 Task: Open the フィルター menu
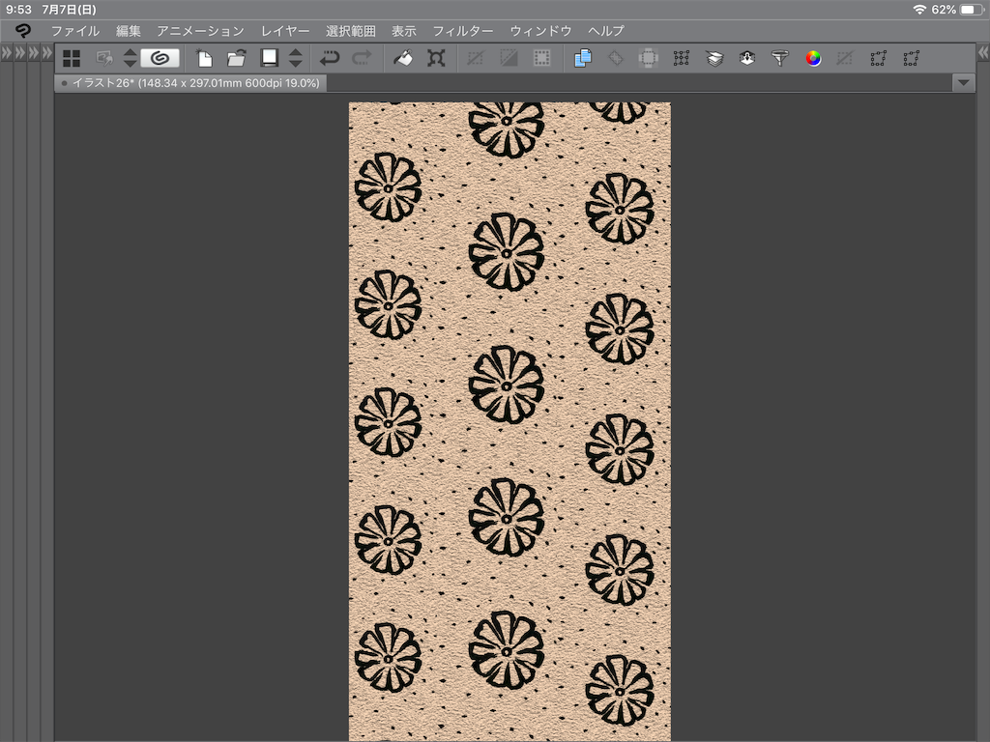click(462, 30)
